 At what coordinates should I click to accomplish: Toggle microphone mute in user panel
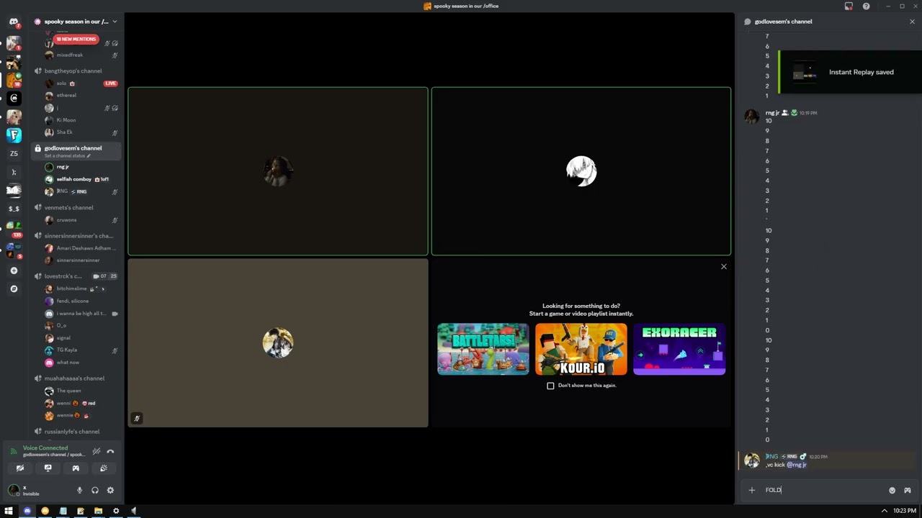pos(80,490)
